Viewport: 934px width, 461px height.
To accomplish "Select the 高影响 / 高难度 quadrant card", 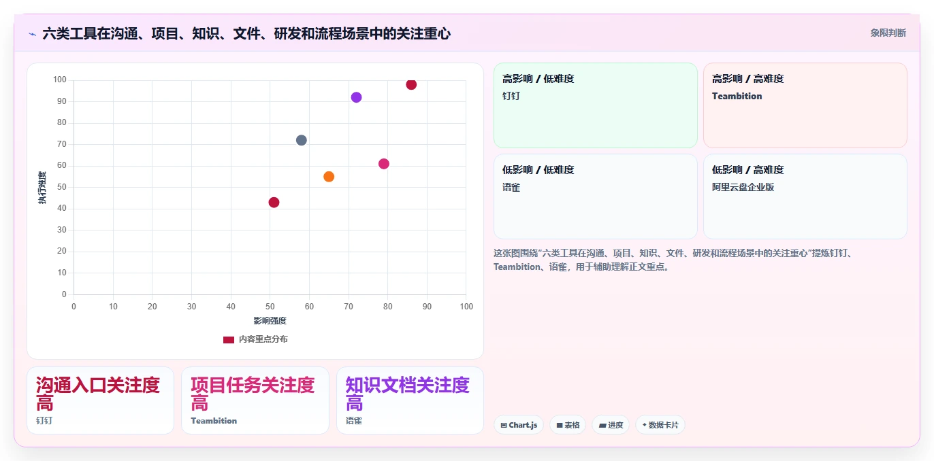I will 805,105.
